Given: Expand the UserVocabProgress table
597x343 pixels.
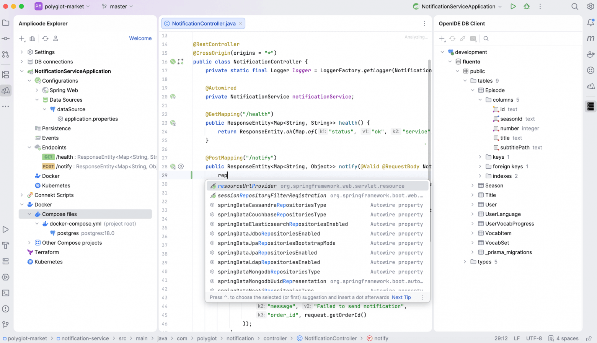Looking at the screenshot, I should [473, 224].
